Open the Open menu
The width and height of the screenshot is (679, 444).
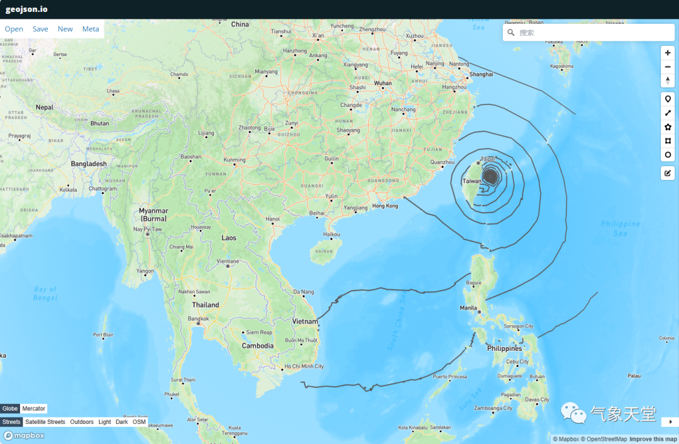pyautogui.click(x=14, y=29)
